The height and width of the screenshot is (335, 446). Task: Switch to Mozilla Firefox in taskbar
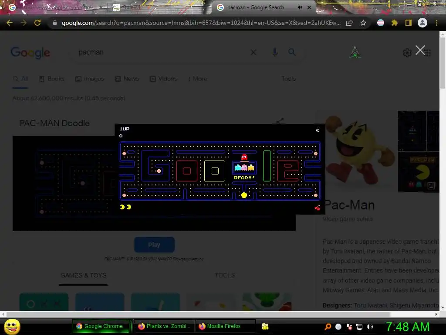point(225,326)
